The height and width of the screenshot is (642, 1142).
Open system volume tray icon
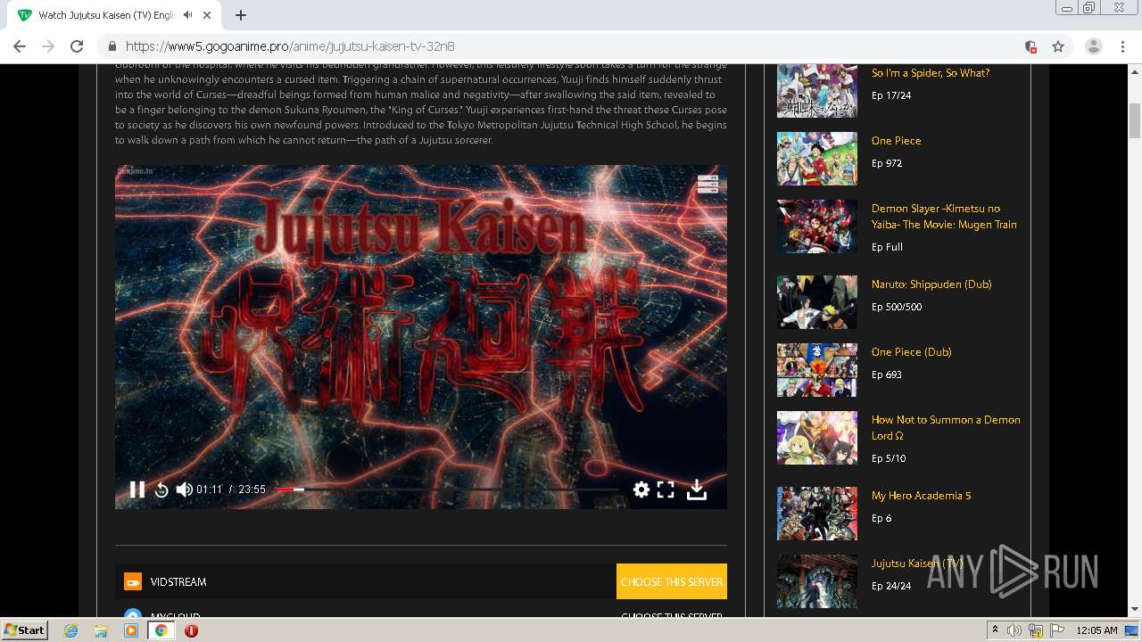1014,630
